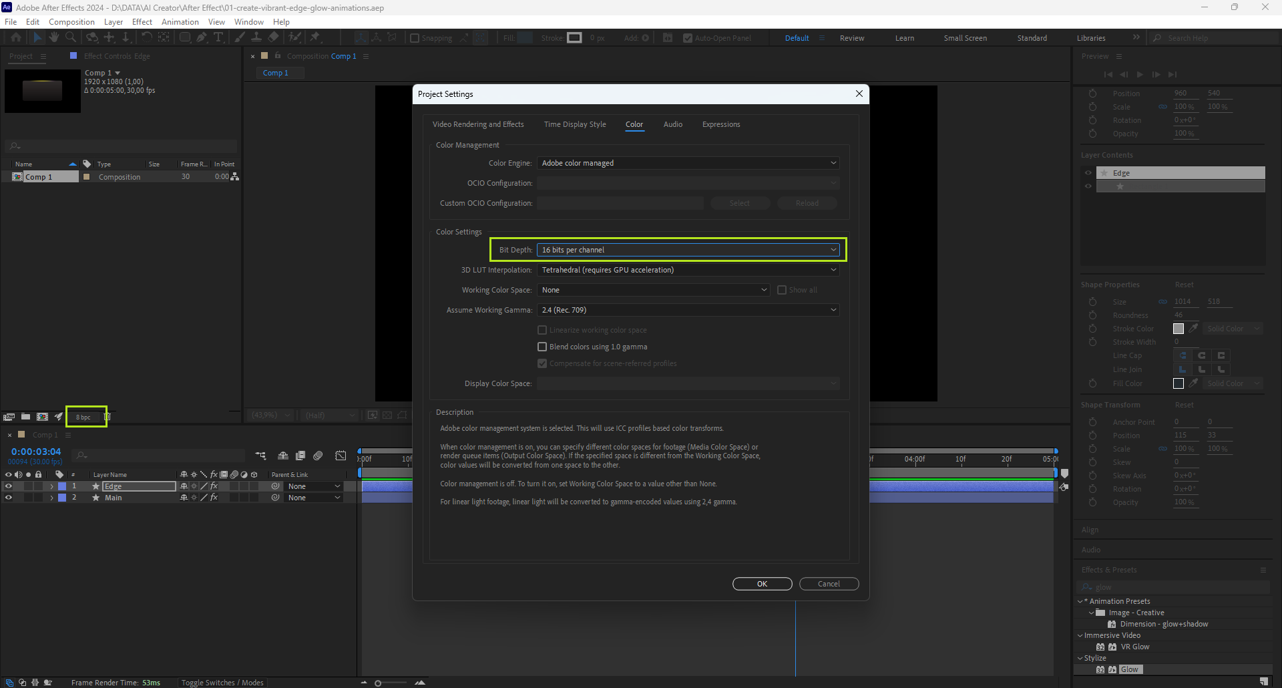
Task: Open the Bit Depth dropdown
Action: (688, 250)
